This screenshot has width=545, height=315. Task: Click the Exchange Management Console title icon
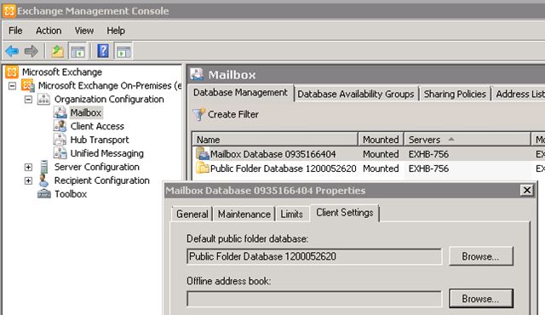(9, 11)
